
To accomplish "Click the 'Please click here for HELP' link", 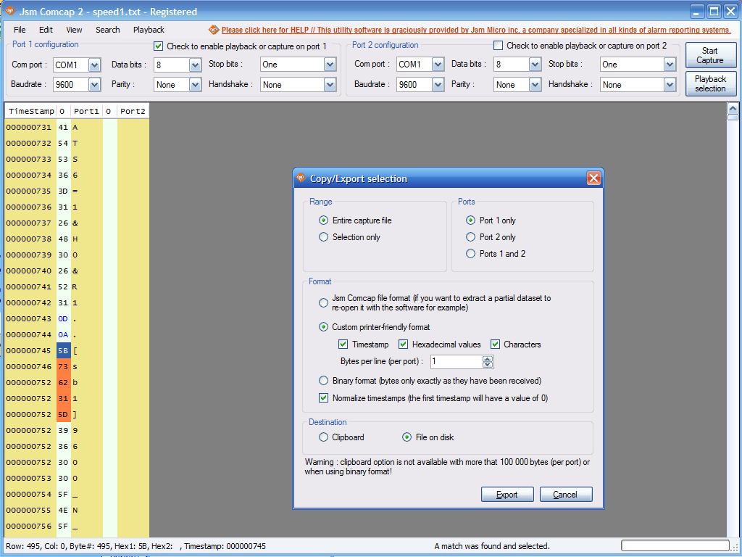I will coord(476,30).
